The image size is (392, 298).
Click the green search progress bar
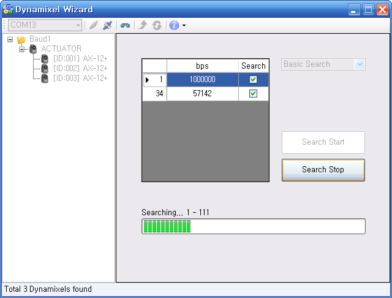pyautogui.click(x=254, y=226)
